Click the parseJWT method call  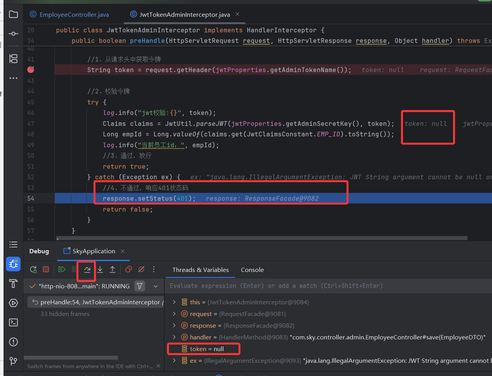211,124
